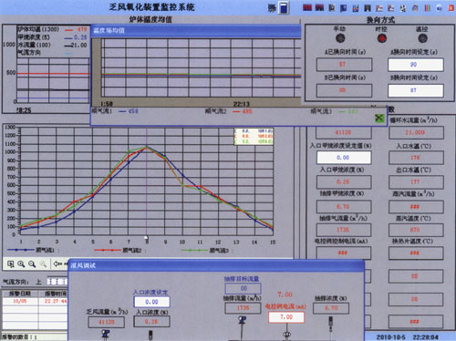Click the vertical cursor marker at position 8
Viewport: 456px width, 341px height.
[147, 238]
